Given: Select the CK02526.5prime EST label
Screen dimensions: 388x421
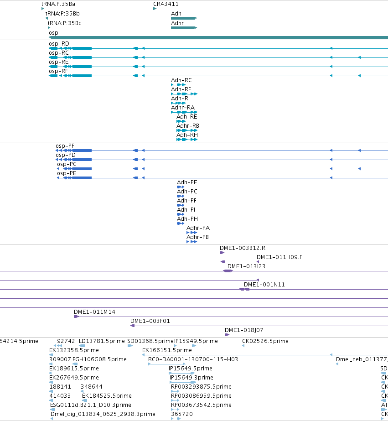Looking at the screenshot, I should point(265,341).
